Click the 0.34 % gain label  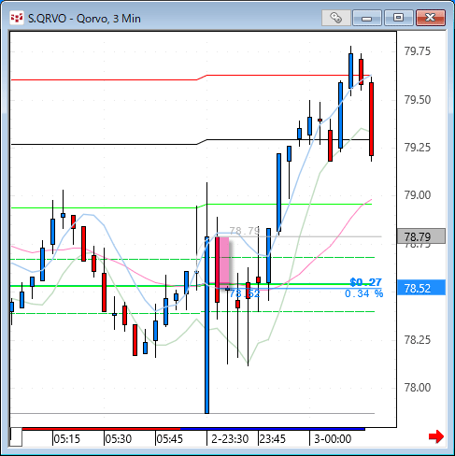click(x=364, y=293)
